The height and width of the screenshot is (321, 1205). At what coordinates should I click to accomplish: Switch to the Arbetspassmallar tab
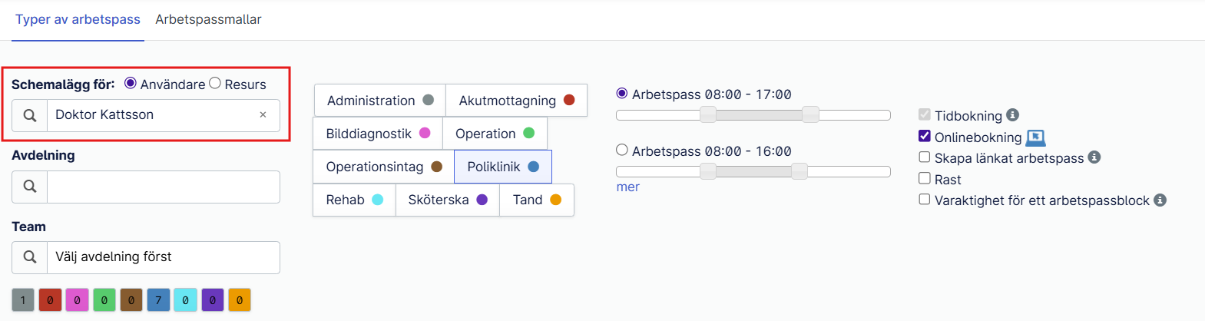[x=208, y=19]
